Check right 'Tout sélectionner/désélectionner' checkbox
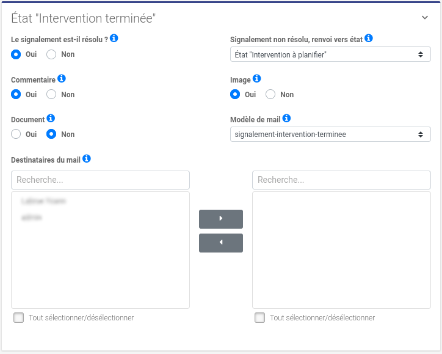This screenshot has width=442, height=354. click(x=260, y=318)
